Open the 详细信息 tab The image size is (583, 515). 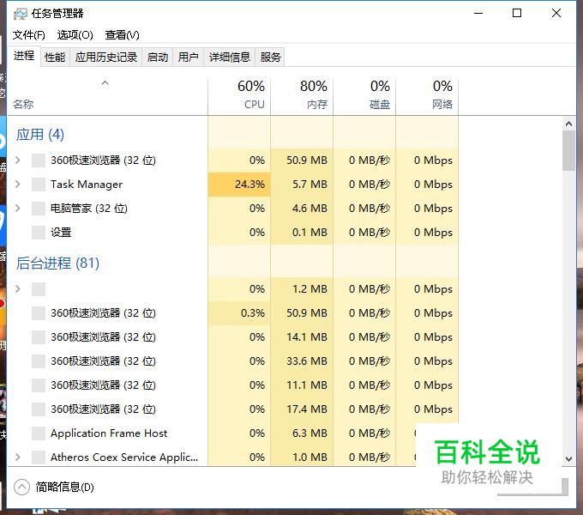click(x=230, y=58)
